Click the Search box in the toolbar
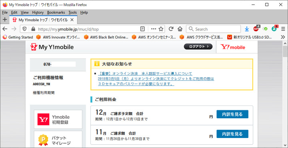The height and width of the screenshot is (148, 288). (214, 29)
